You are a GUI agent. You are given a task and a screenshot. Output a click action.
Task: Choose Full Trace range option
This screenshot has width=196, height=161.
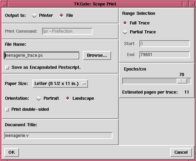(x=125, y=23)
